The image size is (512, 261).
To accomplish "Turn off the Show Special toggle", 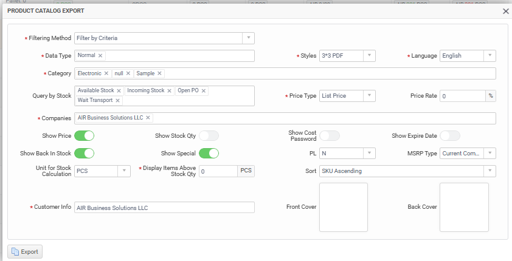I will click(x=209, y=153).
